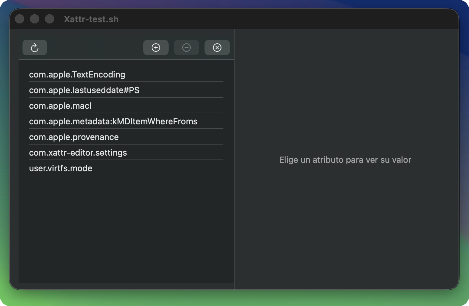Click the 'Elige un atributo' placeholder text
Viewport: 469px width, 306px height.
point(345,160)
